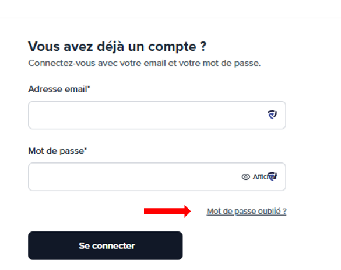The width and height of the screenshot is (341, 270).
Task: Click the red arrow pointing at the link
Action: (x=167, y=211)
